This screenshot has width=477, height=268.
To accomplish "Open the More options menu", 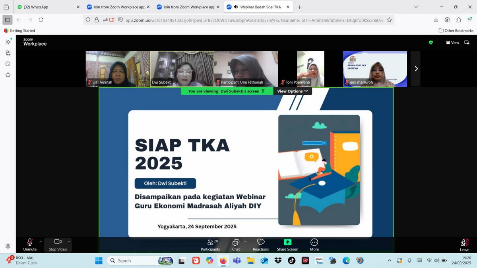I will point(314,245).
